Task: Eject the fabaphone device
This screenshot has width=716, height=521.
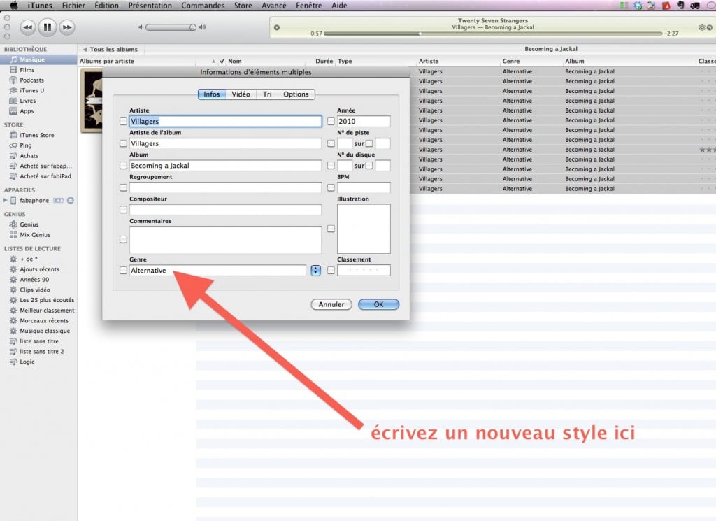Action: [x=71, y=201]
